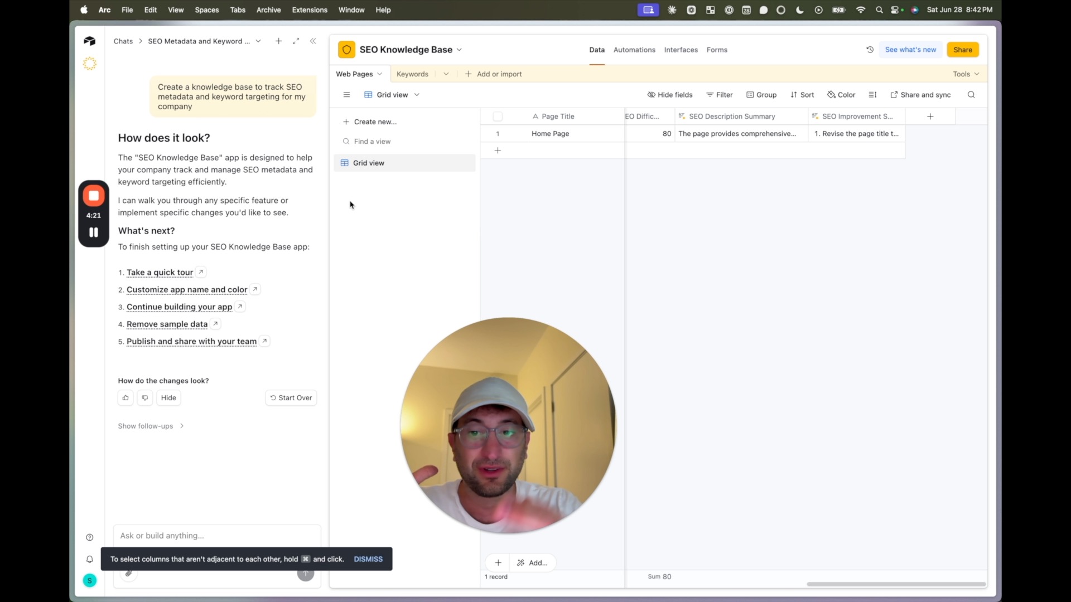
Task: Click See what's new
Action: [910, 50]
